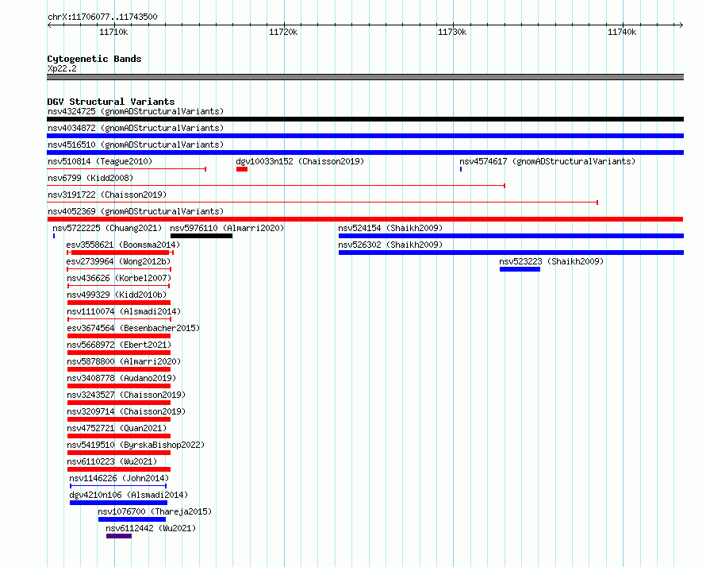Click nsv5668972 (Ebert2021) label

[119, 345]
